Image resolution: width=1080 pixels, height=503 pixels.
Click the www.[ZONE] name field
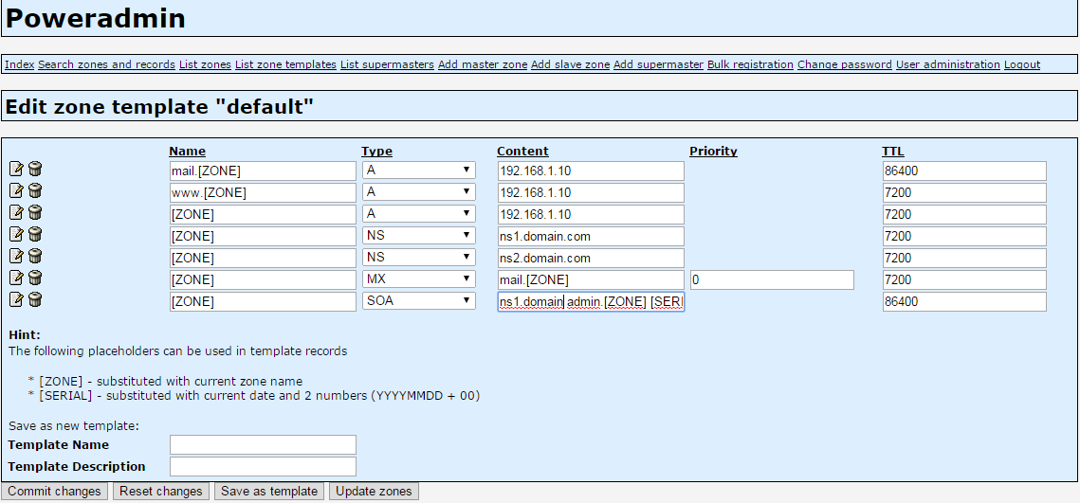point(263,192)
